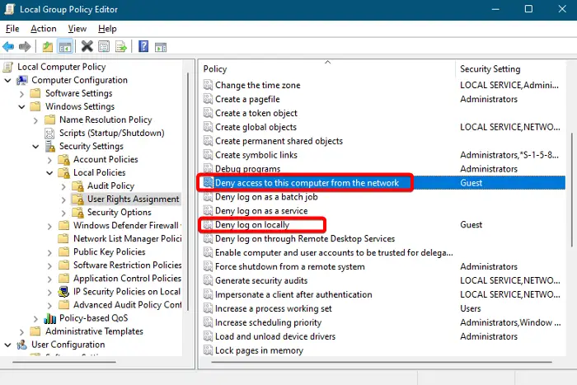The width and height of the screenshot is (577, 385).
Task: Click the Scripts (Startup/Shutdown) script icon
Action: [49, 133]
